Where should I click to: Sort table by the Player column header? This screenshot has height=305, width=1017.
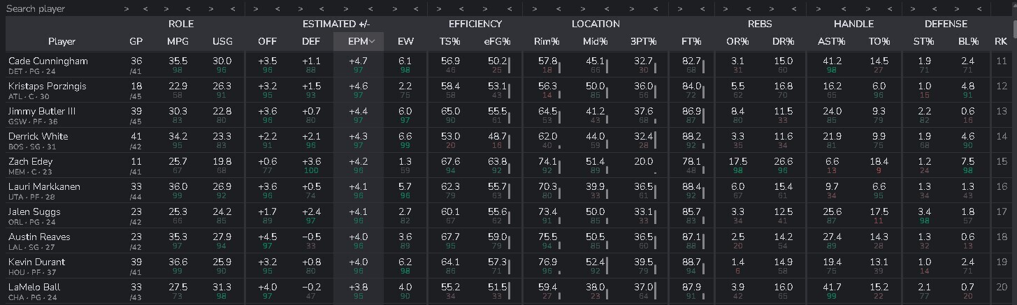(x=62, y=41)
